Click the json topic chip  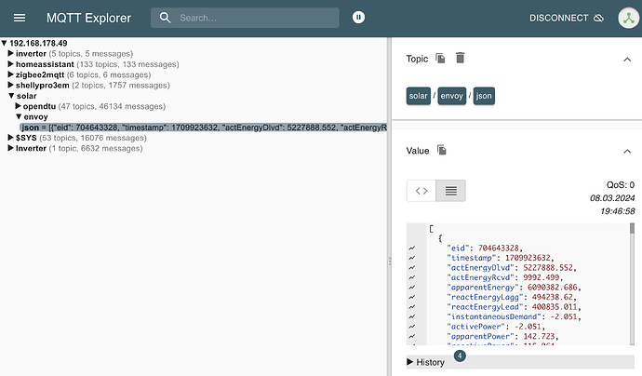coord(484,96)
